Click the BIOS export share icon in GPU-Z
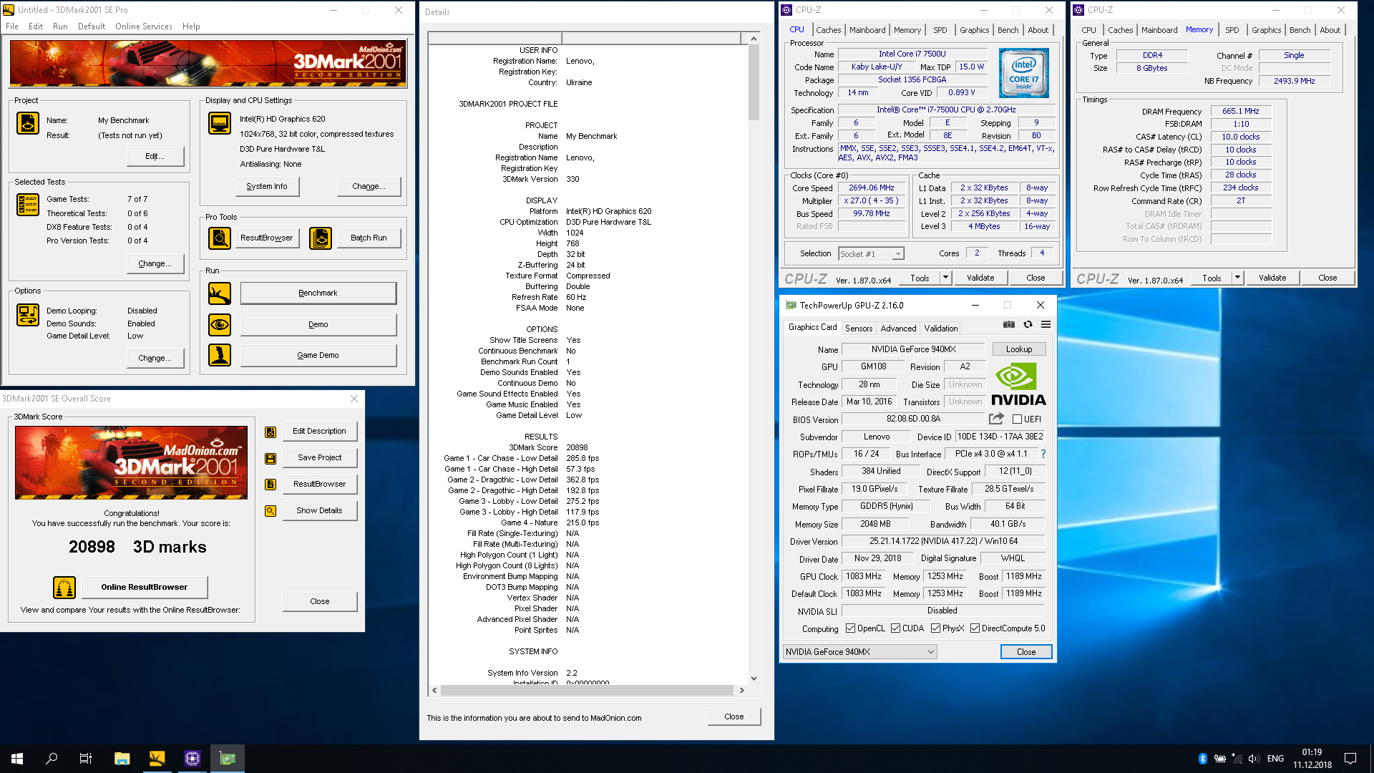Image resolution: width=1374 pixels, height=773 pixels. tap(996, 419)
